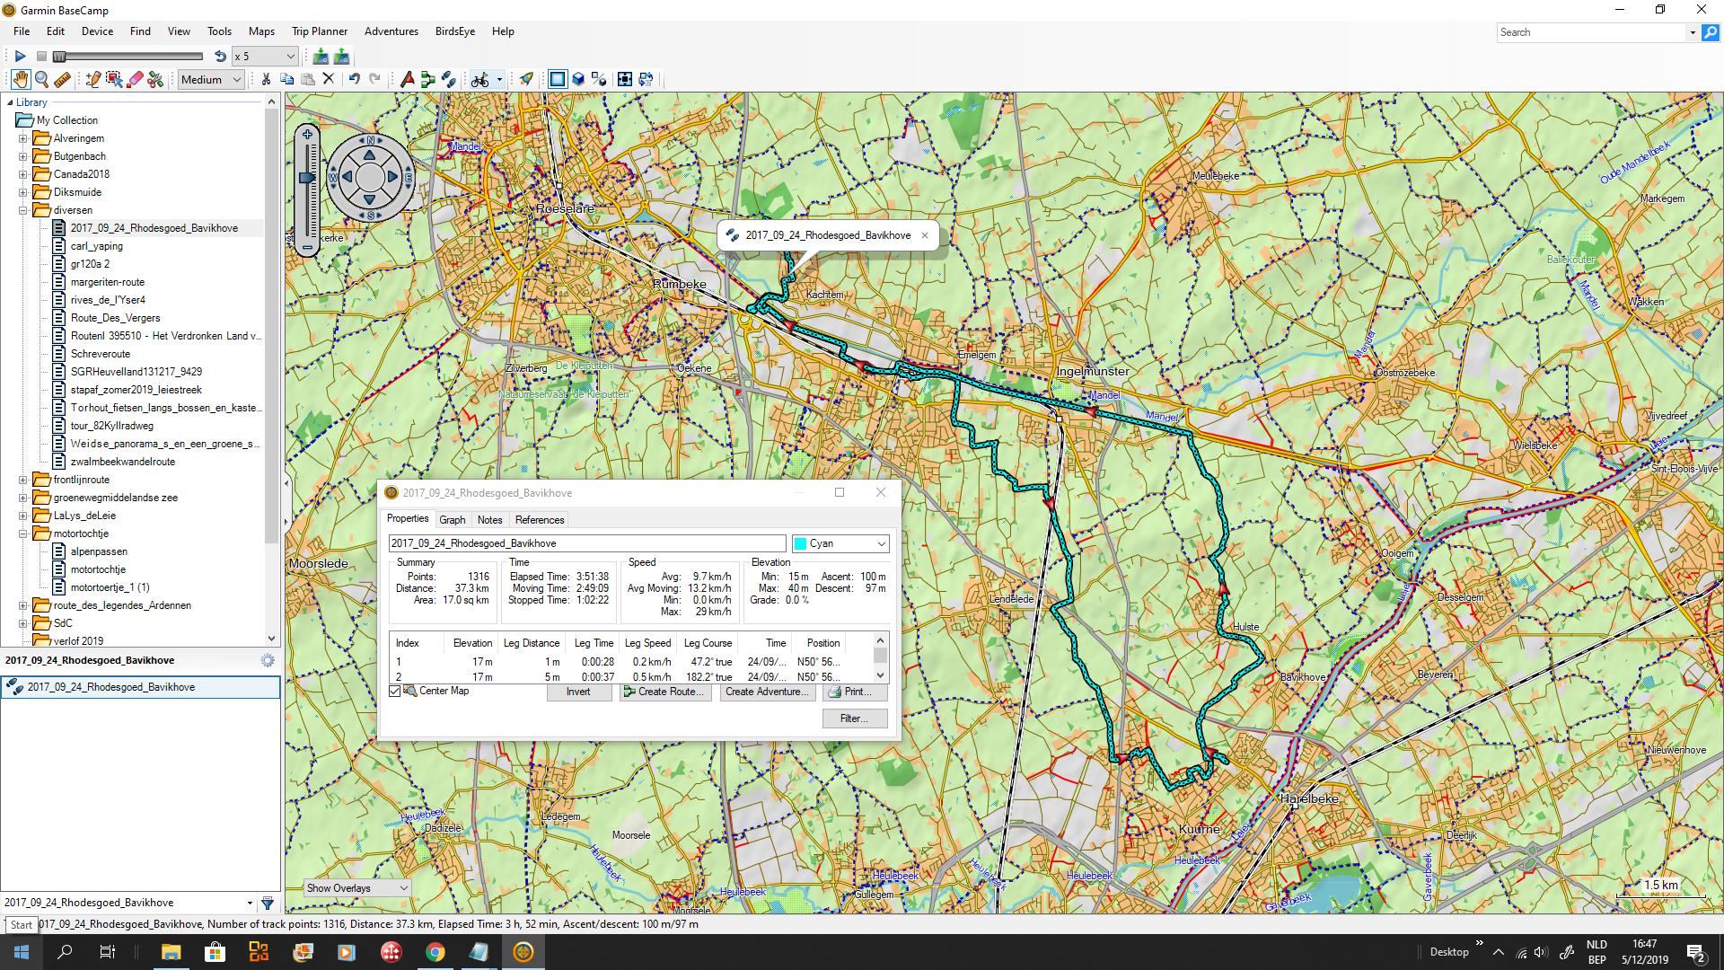Switch to 2D map view icon
1724x970 pixels.
point(558,79)
